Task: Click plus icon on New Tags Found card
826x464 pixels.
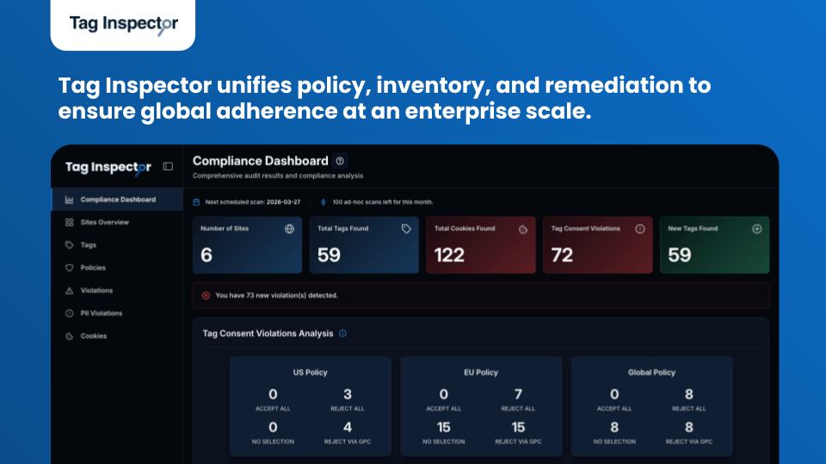Action: (757, 229)
